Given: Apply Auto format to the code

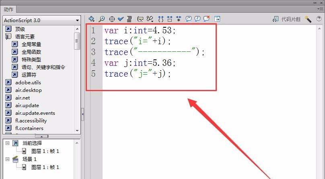Looking at the screenshot, I should (x=130, y=19).
